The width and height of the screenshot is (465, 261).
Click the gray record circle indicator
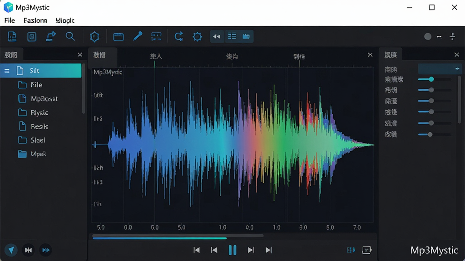[428, 36]
